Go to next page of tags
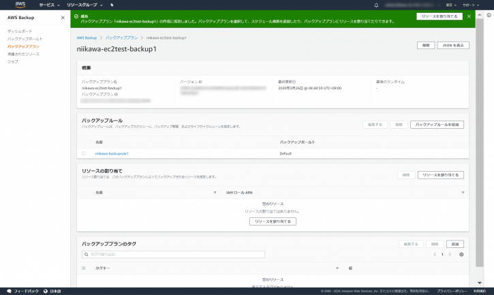 coord(450,255)
